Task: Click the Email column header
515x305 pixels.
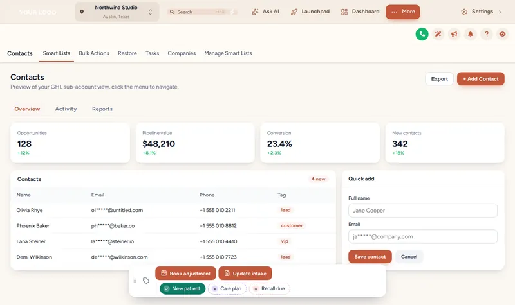Action: click(x=98, y=195)
